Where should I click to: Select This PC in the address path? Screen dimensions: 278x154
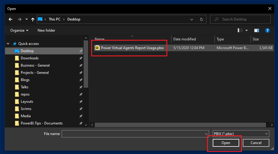(x=54, y=19)
